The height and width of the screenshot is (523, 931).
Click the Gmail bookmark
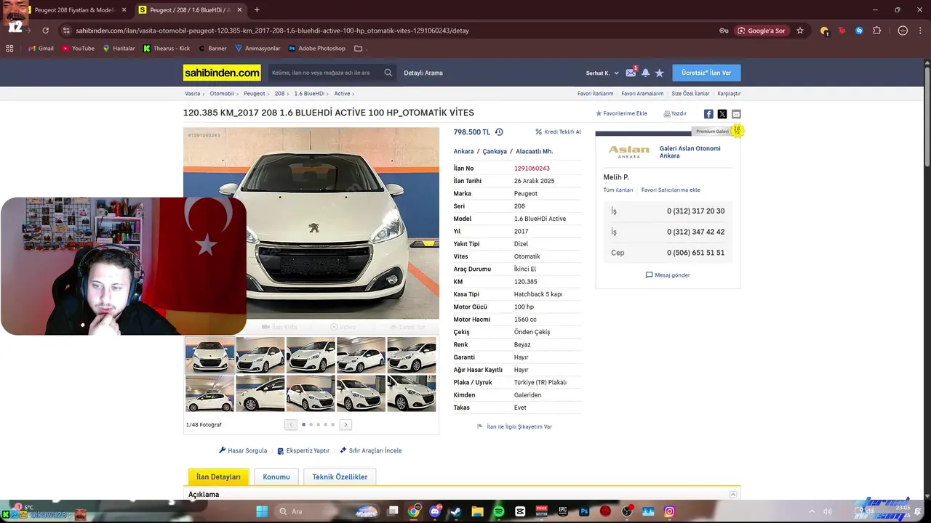pyautogui.click(x=41, y=49)
